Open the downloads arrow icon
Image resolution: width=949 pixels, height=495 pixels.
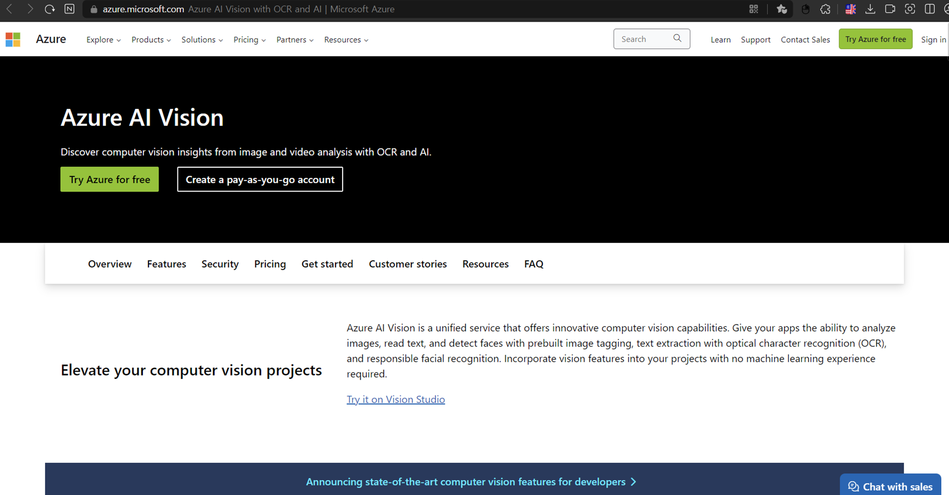point(870,9)
